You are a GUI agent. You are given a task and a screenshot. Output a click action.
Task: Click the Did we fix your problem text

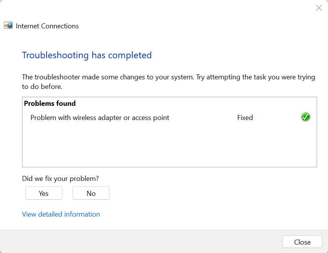click(60, 179)
